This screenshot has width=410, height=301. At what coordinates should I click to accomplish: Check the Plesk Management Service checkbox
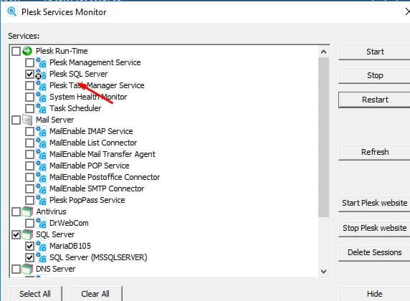coord(29,62)
